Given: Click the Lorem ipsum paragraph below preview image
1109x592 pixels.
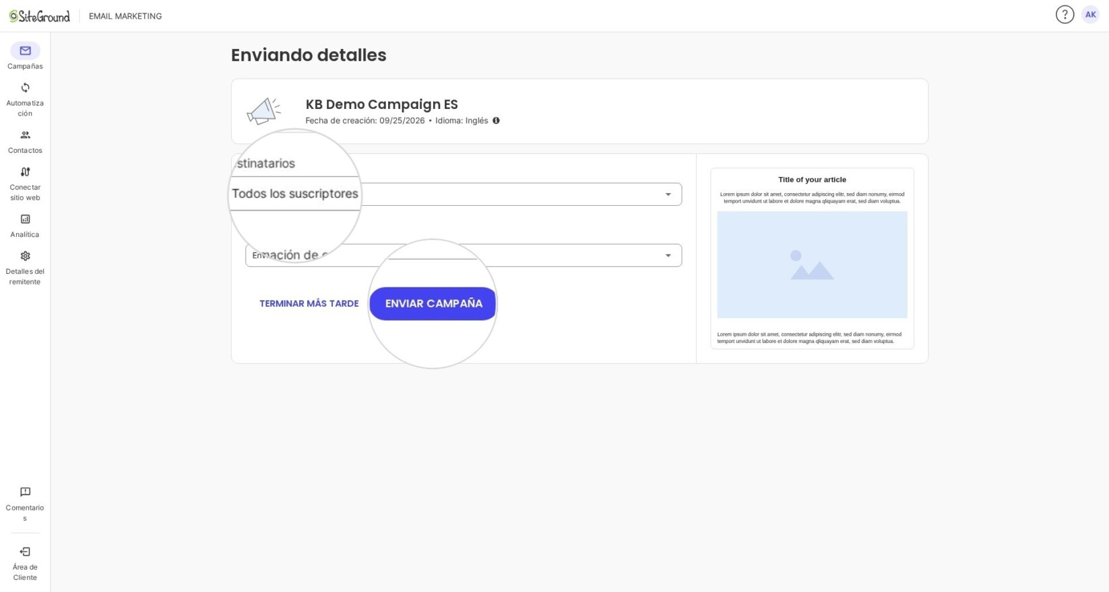Looking at the screenshot, I should tap(809, 338).
